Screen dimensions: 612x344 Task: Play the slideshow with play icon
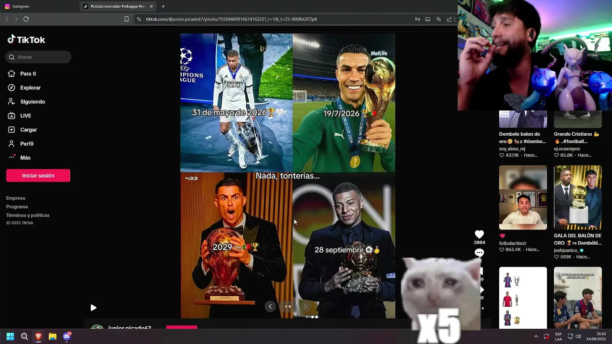coord(93,308)
